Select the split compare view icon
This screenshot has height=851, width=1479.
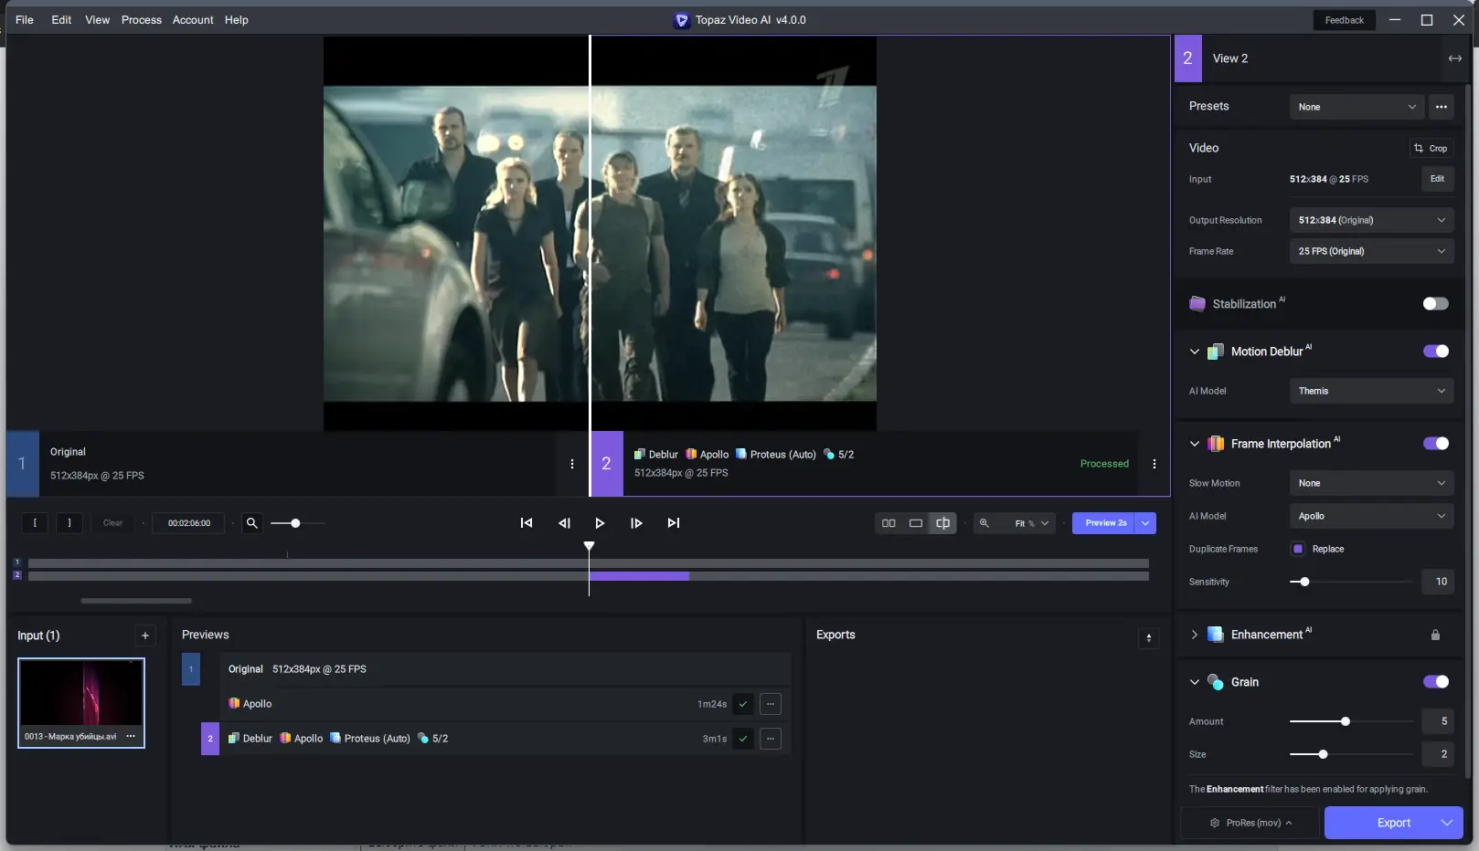click(x=942, y=523)
